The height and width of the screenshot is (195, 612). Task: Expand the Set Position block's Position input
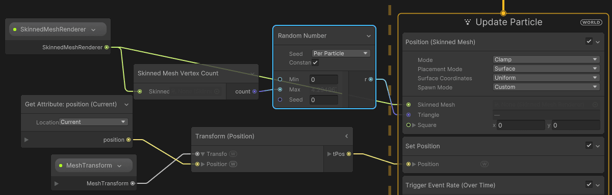click(x=414, y=164)
